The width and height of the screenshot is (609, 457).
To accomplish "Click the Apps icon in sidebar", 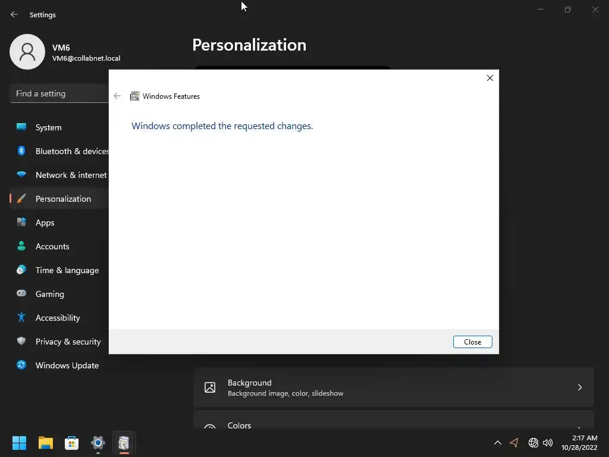I will pos(21,222).
